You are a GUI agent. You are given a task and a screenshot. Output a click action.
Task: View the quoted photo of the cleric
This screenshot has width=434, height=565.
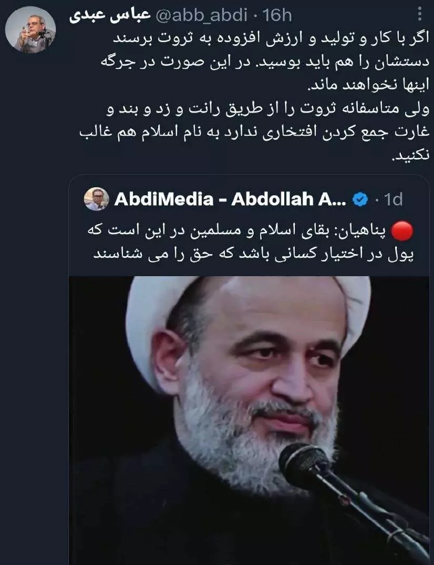click(249, 420)
